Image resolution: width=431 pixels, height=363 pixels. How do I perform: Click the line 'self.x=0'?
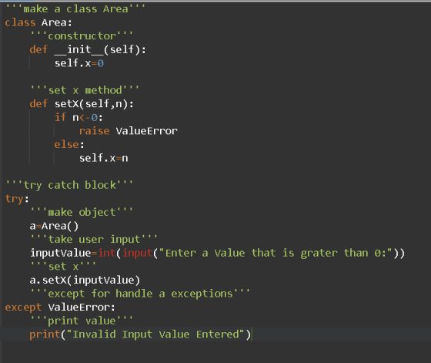(x=79, y=63)
